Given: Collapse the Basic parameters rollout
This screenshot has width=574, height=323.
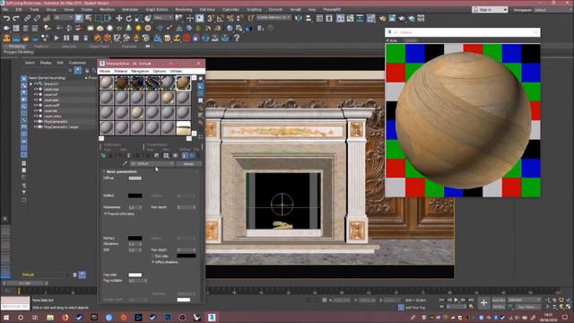Looking at the screenshot, I should [x=121, y=171].
